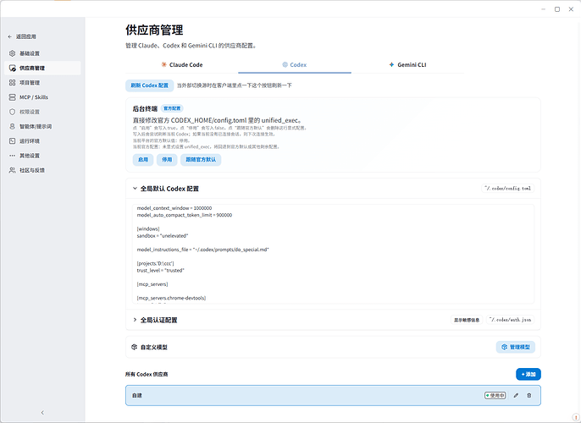Collapse the 全局默认 Codex 配置 section
581x423 pixels.
pyautogui.click(x=135, y=189)
